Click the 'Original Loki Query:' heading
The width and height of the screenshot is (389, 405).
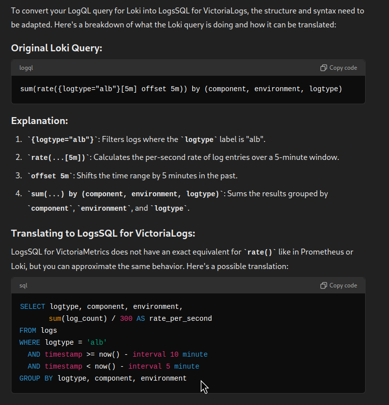pos(57,48)
